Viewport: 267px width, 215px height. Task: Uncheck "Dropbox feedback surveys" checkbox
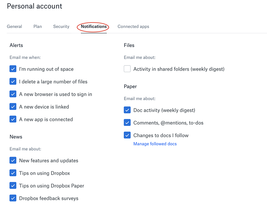coord(13,198)
